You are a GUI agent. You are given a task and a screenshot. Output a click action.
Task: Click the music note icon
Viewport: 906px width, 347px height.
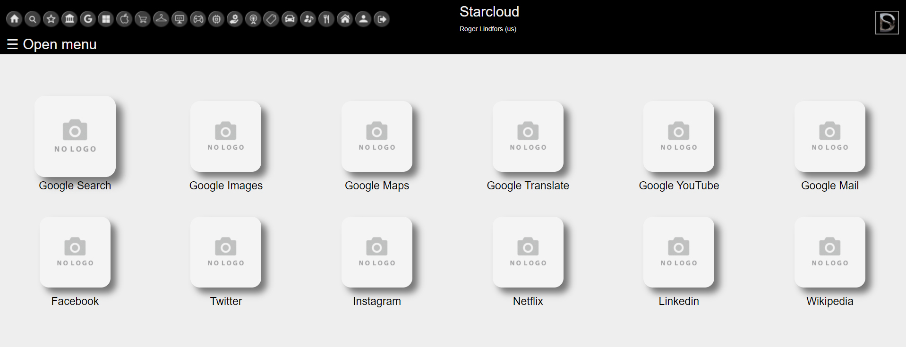point(308,19)
